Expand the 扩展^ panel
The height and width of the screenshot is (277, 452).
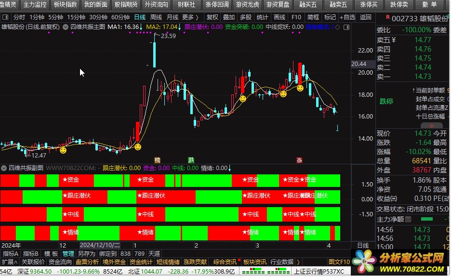point(10,262)
